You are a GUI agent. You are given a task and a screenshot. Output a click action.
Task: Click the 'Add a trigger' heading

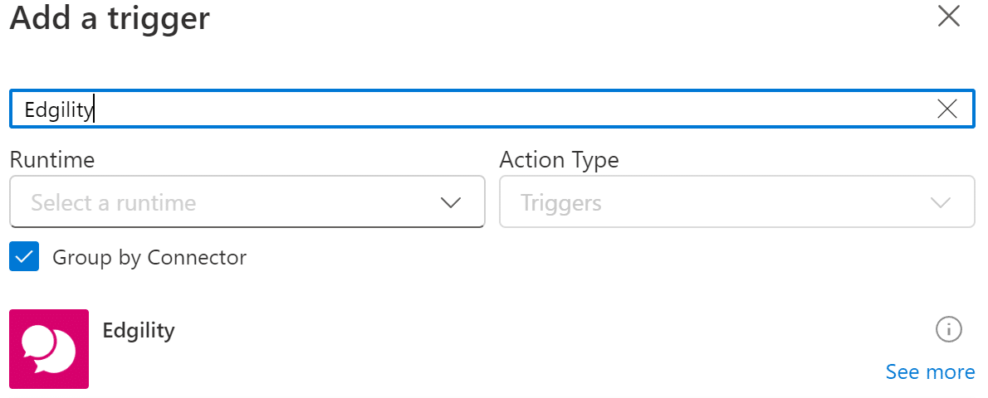click(110, 18)
